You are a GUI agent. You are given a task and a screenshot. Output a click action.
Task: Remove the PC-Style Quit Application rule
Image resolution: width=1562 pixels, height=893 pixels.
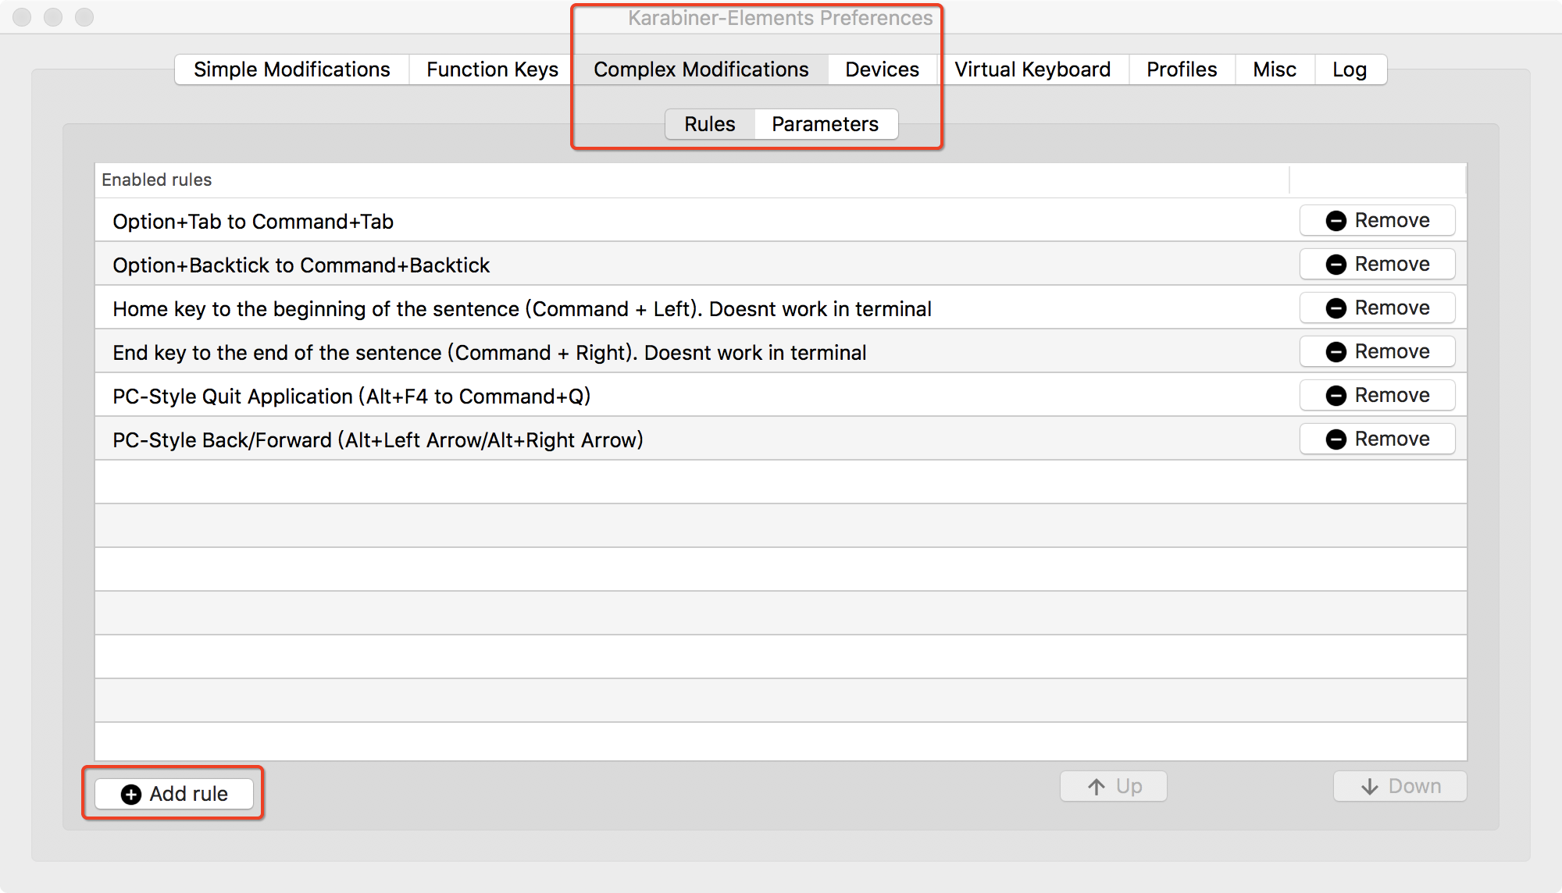pos(1378,395)
